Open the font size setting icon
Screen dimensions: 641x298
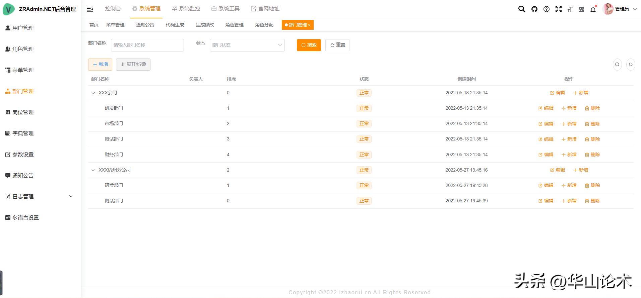(x=570, y=9)
